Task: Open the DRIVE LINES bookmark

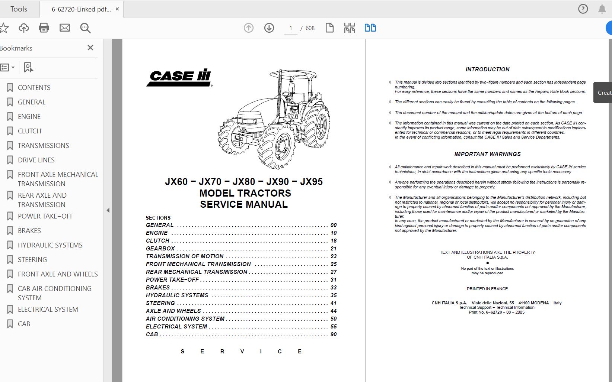Action: pos(36,160)
